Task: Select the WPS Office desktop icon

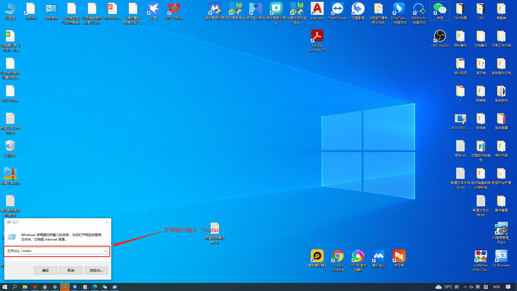Action: point(174,12)
